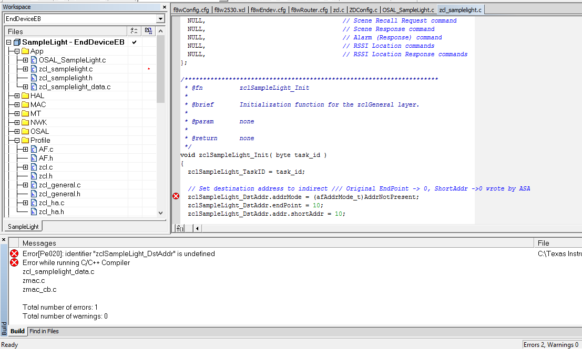Expand the zcl_general.c node
The width and height of the screenshot is (582, 349).
click(25, 185)
